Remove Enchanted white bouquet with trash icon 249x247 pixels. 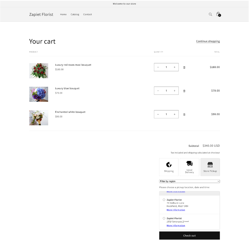pyautogui.click(x=184, y=114)
